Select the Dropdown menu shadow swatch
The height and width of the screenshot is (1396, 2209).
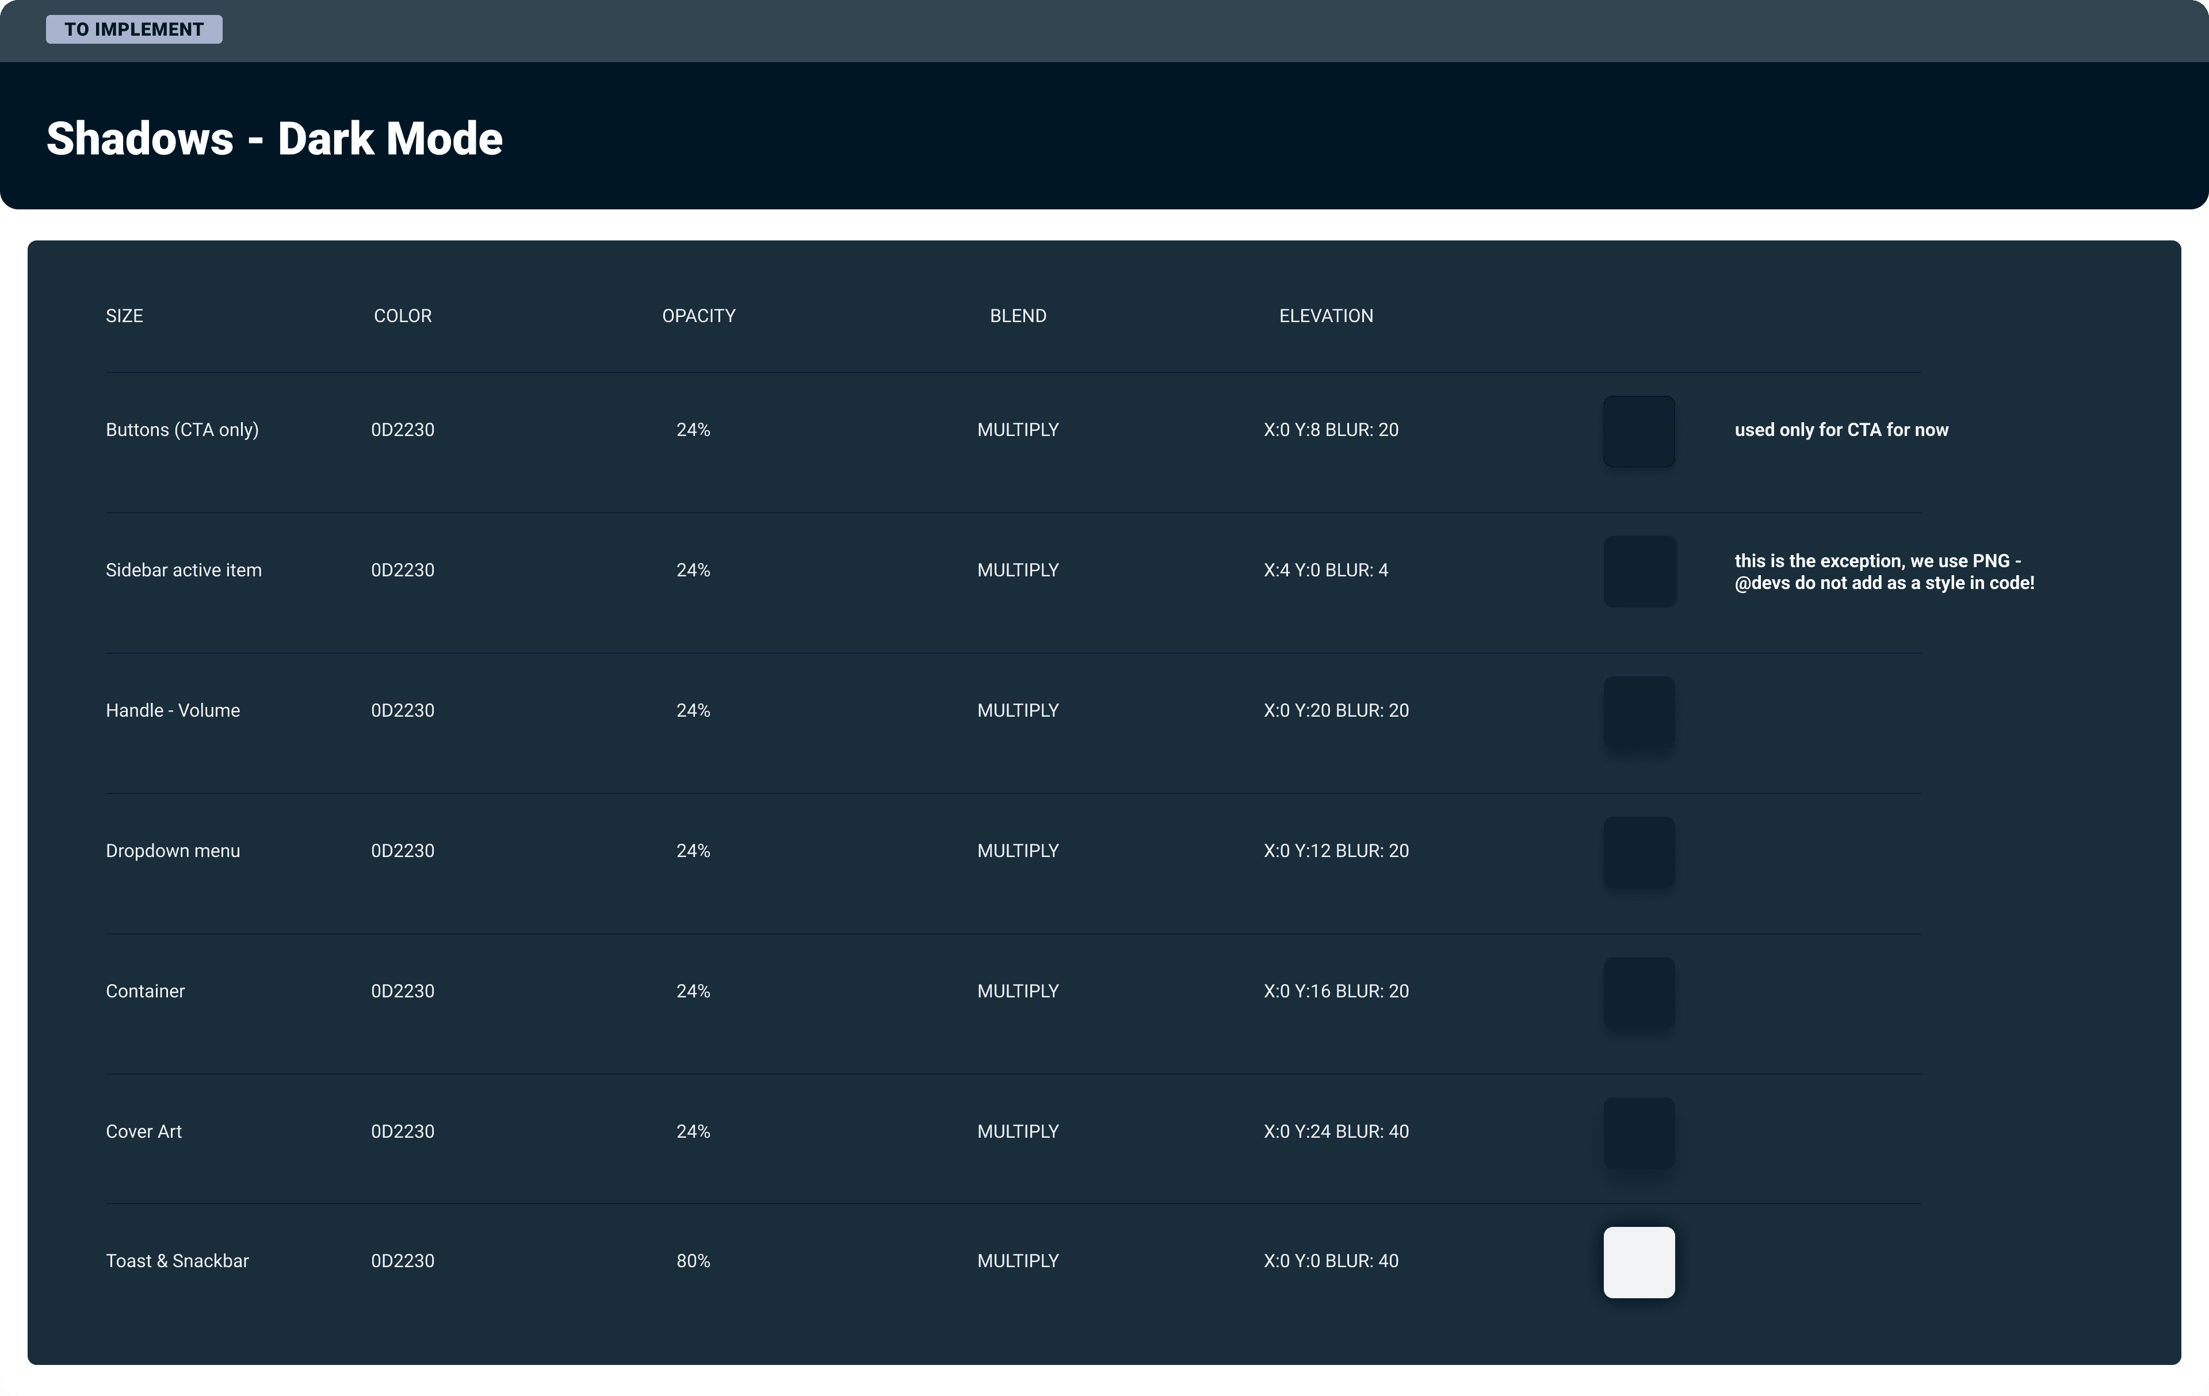[x=1638, y=852]
